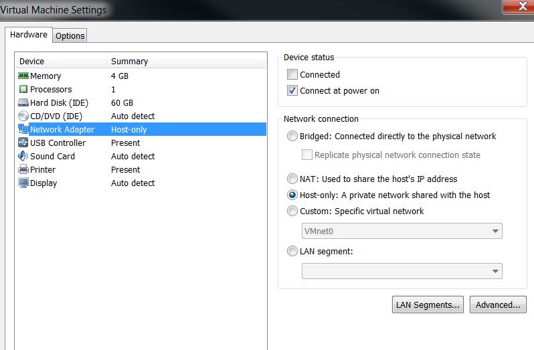
Task: Select the Bridged network radio button
Action: pos(292,137)
